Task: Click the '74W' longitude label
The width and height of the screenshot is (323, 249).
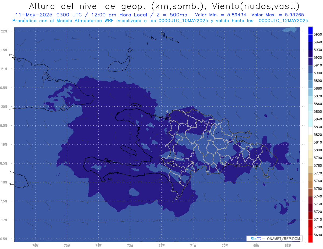Action: pyautogui.click(x=99, y=246)
